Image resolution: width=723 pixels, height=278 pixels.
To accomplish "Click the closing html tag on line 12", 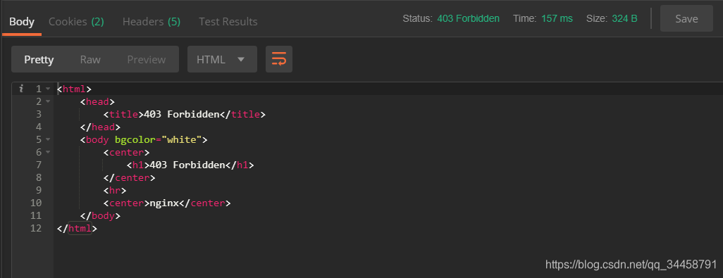I will tap(77, 228).
